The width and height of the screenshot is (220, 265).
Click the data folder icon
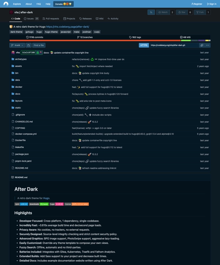tap(13, 80)
